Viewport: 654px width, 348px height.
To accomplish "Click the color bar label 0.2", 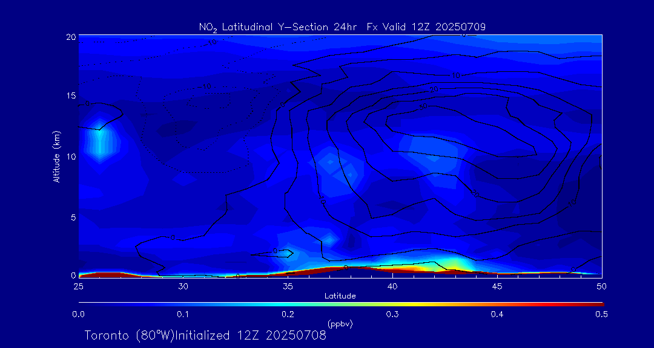I will point(288,314).
